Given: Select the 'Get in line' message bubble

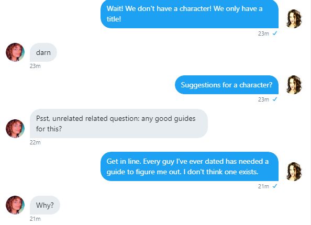Looking at the screenshot, I should point(190,166).
